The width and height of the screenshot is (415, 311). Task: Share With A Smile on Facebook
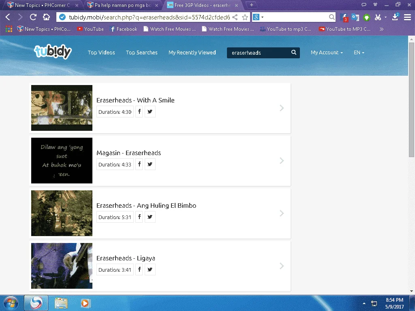(139, 112)
